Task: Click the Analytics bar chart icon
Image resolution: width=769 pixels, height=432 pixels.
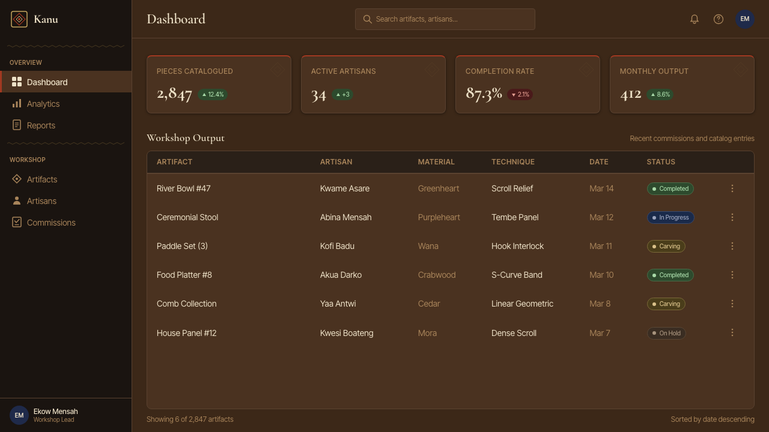Action: pos(17,103)
